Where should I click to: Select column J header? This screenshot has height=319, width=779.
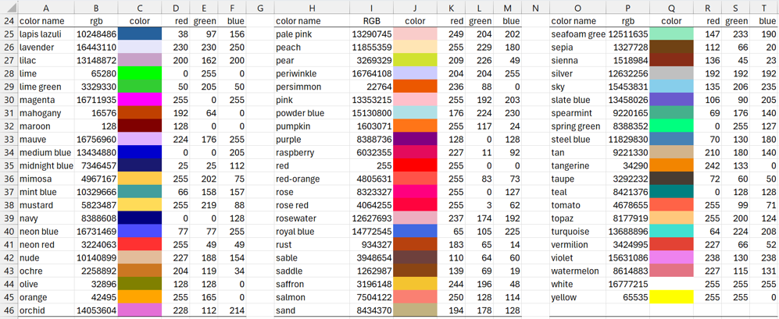[x=415, y=8]
